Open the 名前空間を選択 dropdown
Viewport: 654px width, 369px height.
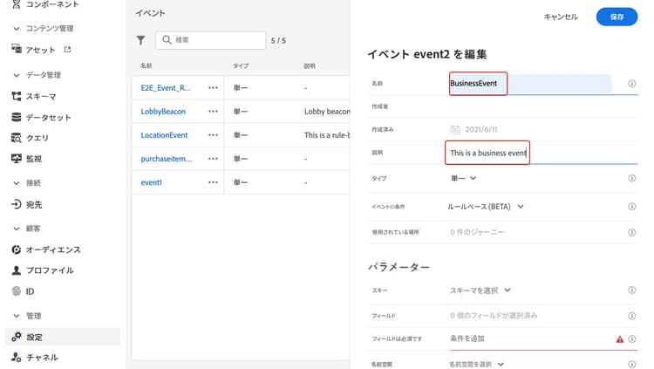[x=477, y=364]
